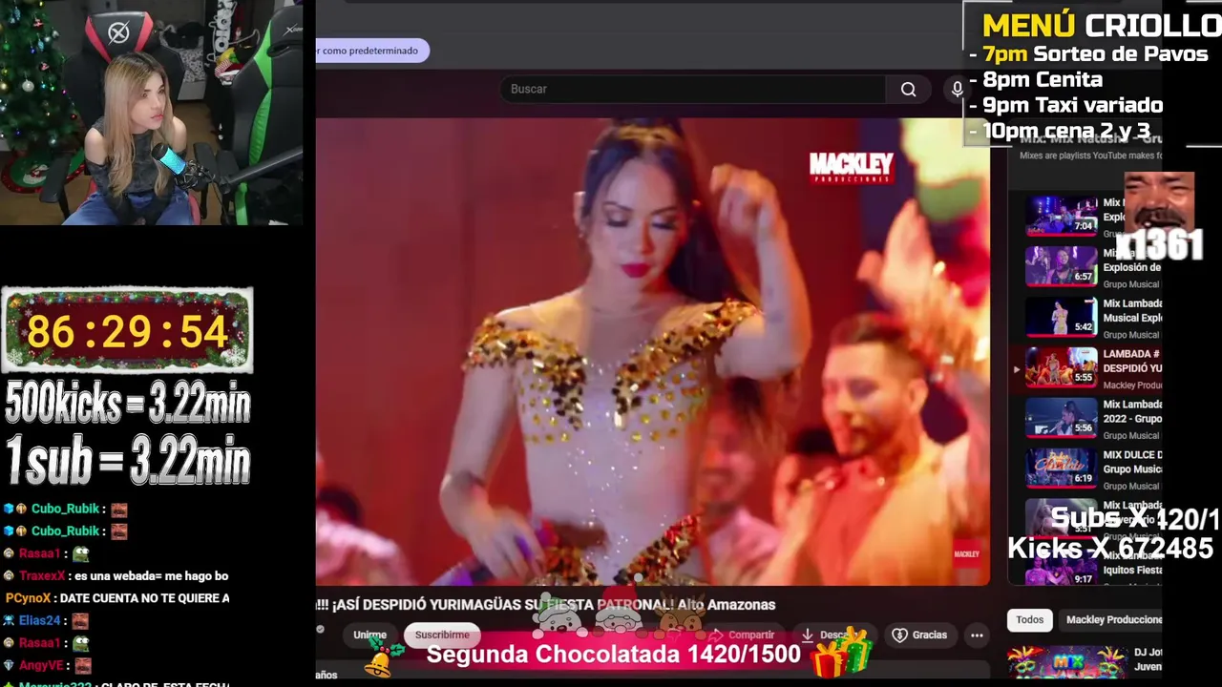Viewport: 1222px width, 687px height.
Task: Click the search magnifier button
Action: click(x=908, y=89)
